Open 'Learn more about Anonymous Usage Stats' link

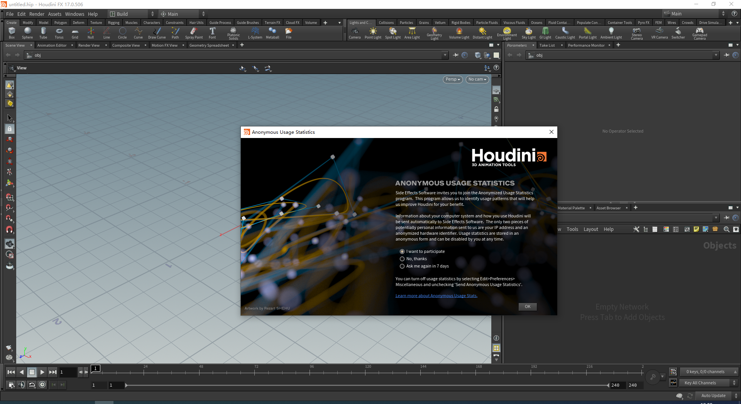click(436, 296)
